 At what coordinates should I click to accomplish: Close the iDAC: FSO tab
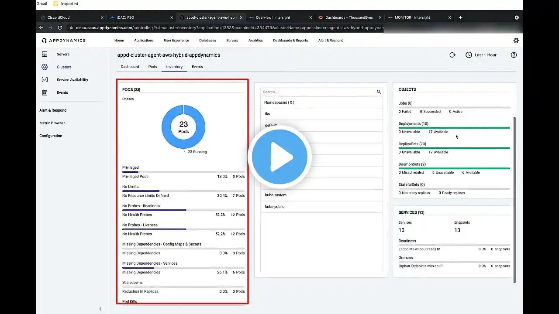click(x=172, y=17)
